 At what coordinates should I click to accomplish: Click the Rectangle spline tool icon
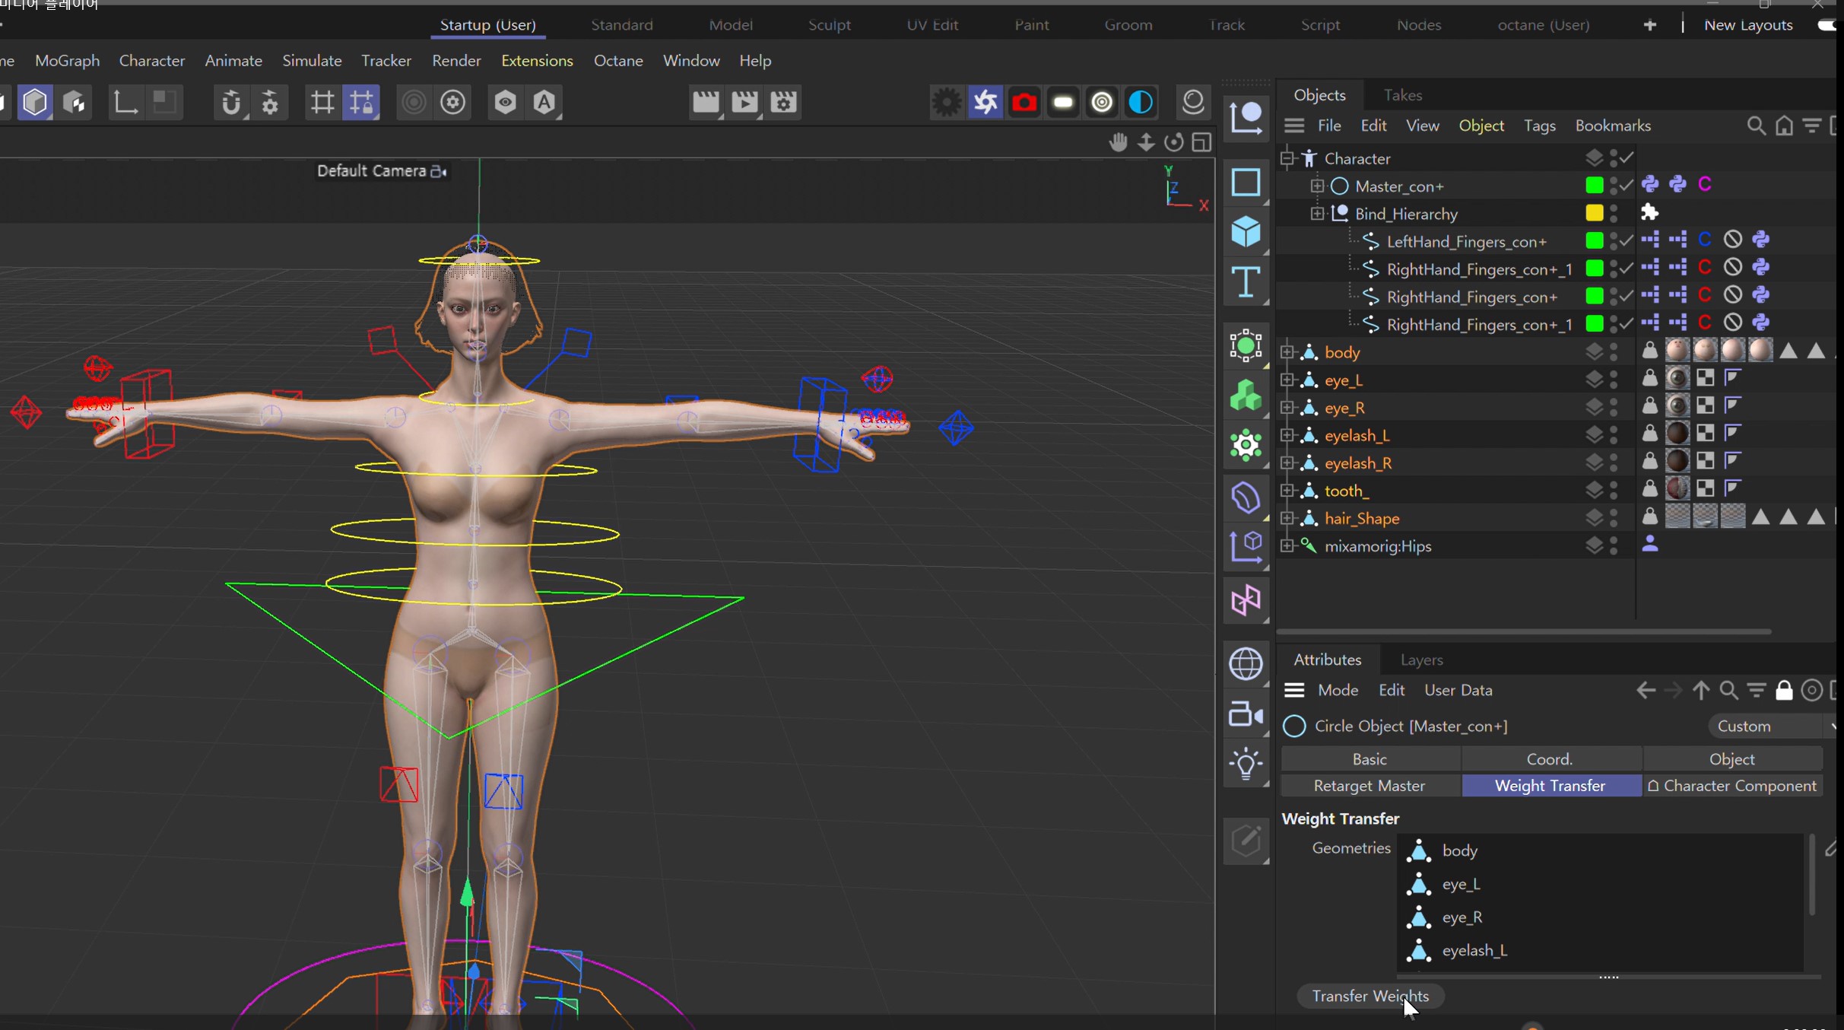pyautogui.click(x=1246, y=183)
